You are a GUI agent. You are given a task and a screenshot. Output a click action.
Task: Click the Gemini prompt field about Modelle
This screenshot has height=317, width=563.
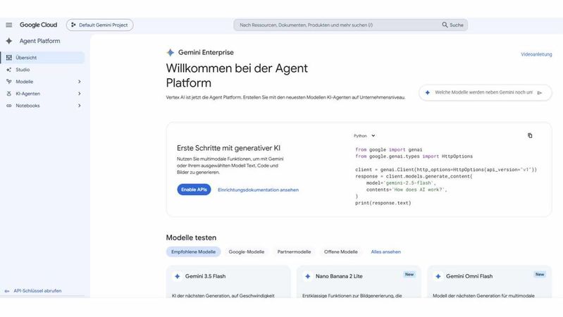[x=483, y=92]
